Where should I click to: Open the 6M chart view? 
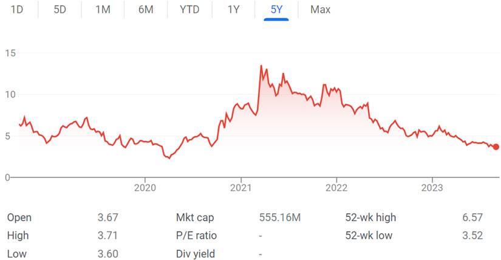click(146, 10)
